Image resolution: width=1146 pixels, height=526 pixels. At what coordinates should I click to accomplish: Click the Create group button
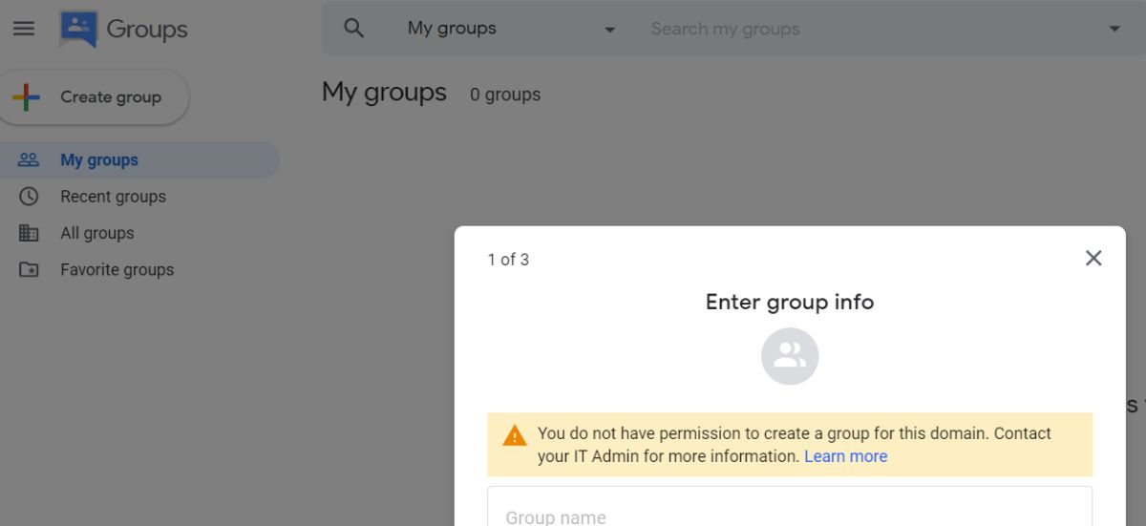(94, 96)
